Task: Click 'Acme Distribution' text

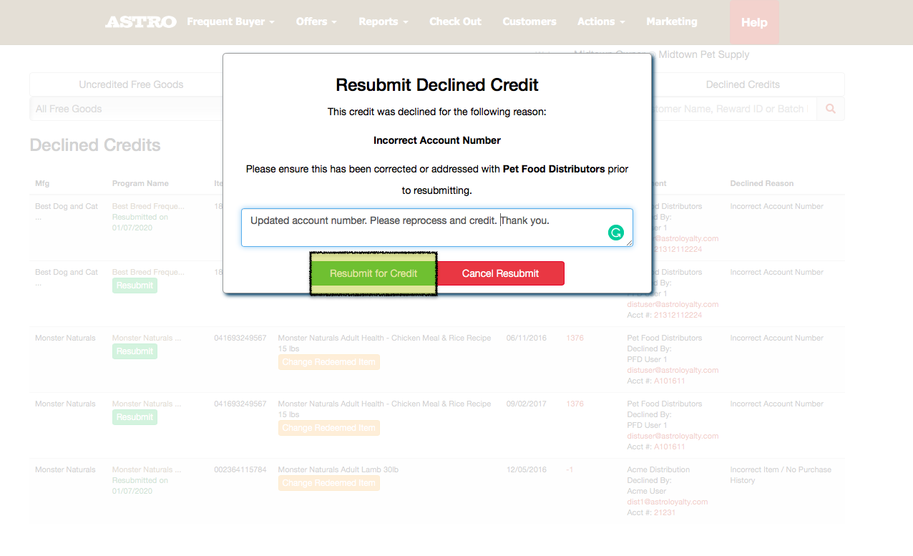Action: click(658, 469)
